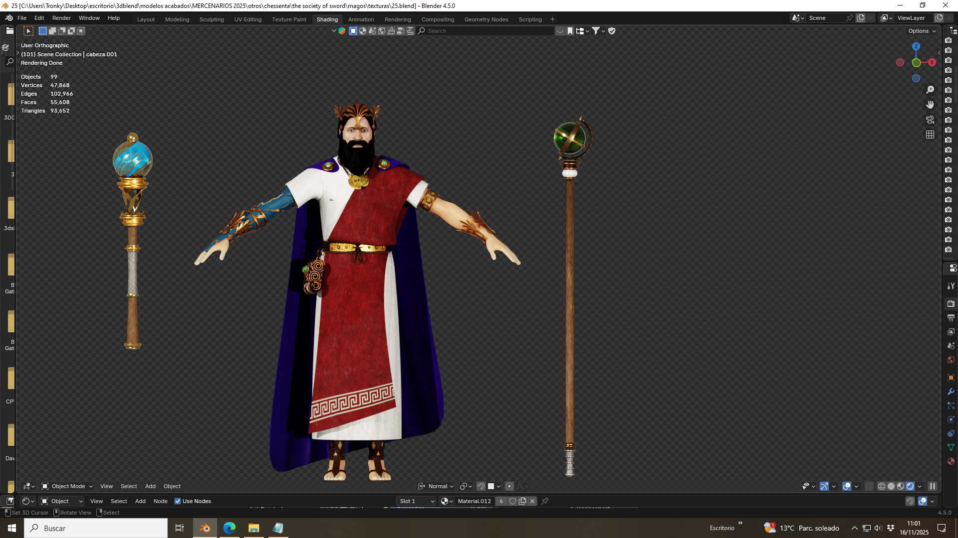Open the filter funnel in asset header

(x=598, y=31)
